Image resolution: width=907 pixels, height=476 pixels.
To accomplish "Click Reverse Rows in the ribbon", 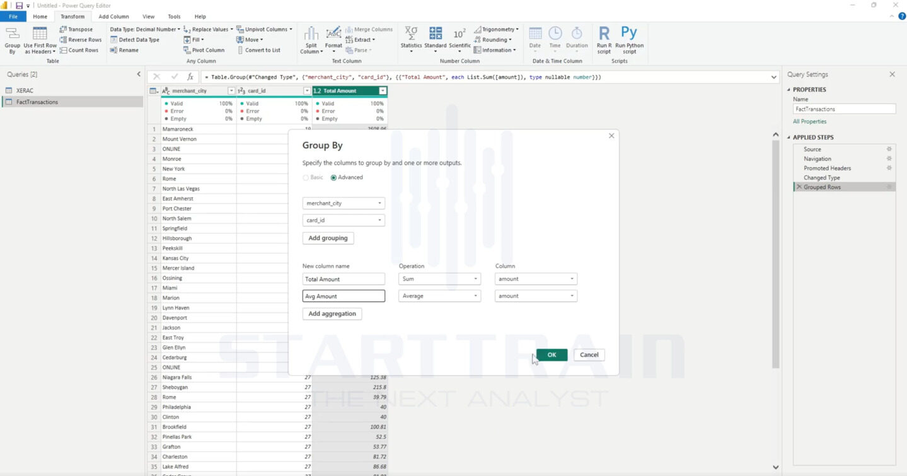I will tap(80, 40).
